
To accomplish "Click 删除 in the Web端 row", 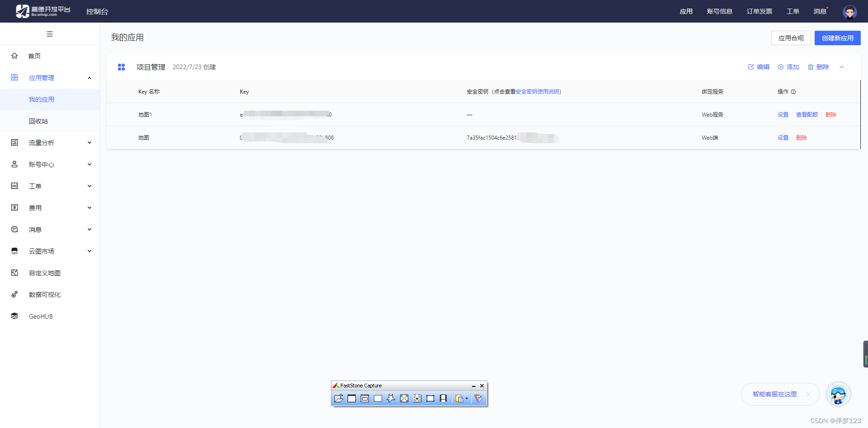I will coord(802,138).
